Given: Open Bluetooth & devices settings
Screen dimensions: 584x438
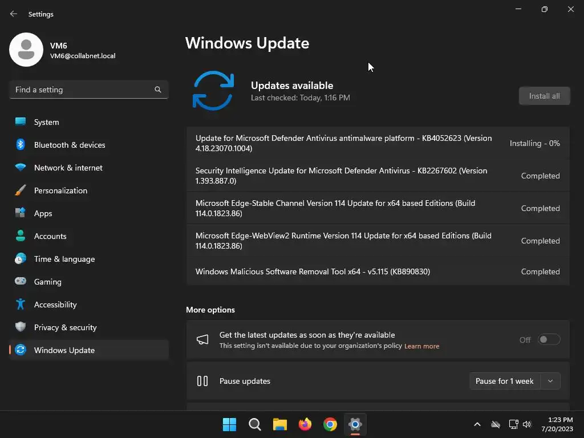Looking at the screenshot, I should (x=89, y=144).
